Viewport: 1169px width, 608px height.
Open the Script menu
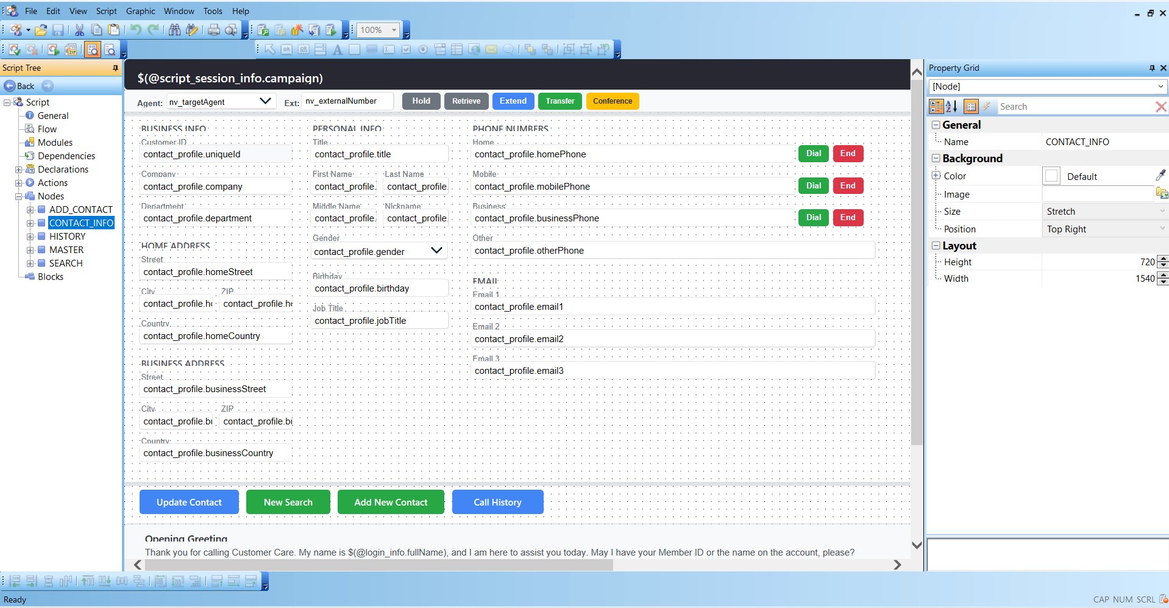(x=106, y=11)
